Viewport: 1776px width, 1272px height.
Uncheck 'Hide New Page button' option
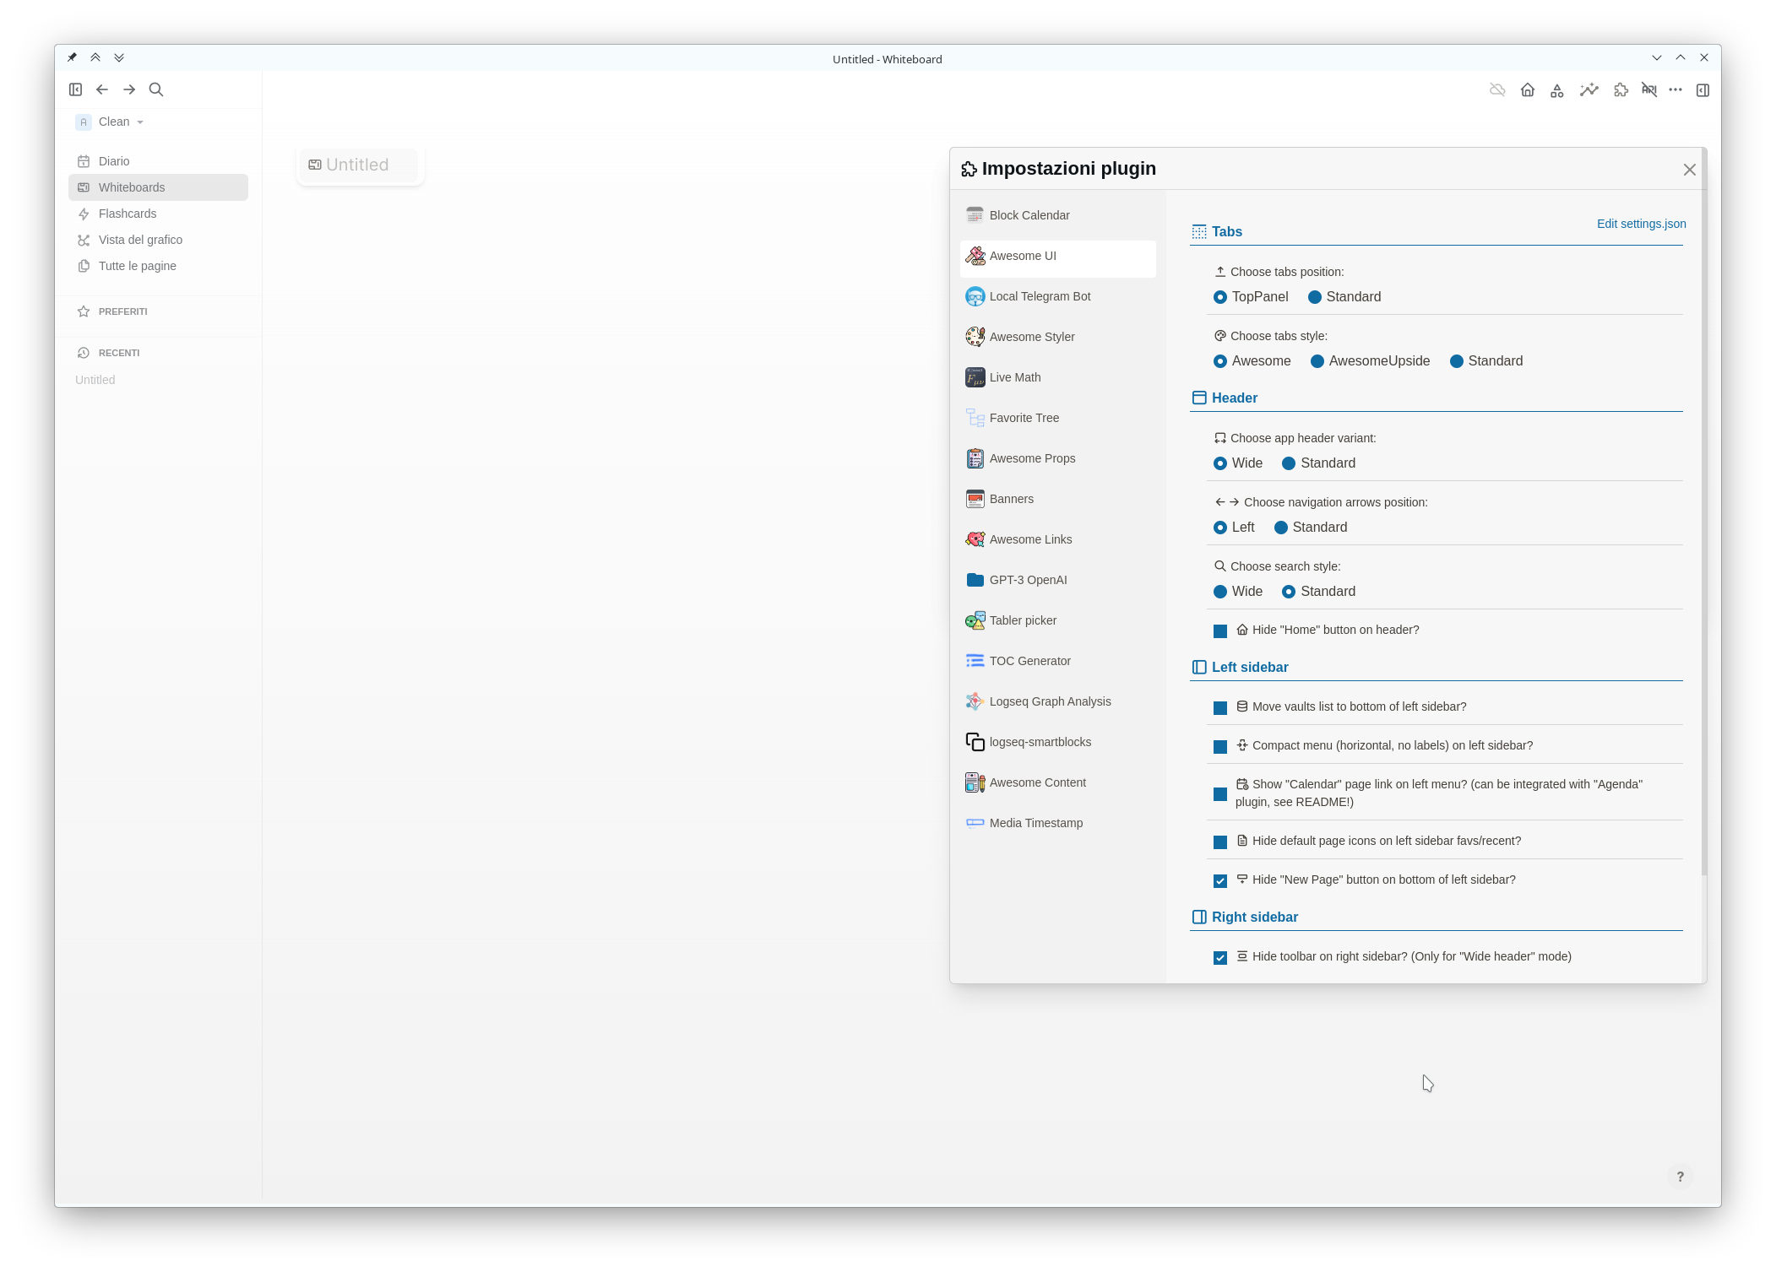pos(1219,880)
